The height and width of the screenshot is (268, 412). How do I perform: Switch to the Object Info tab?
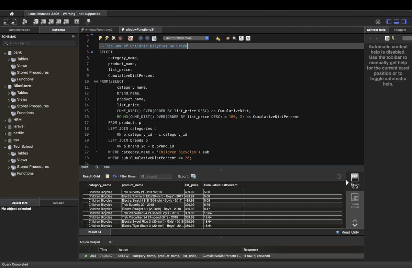click(20, 203)
